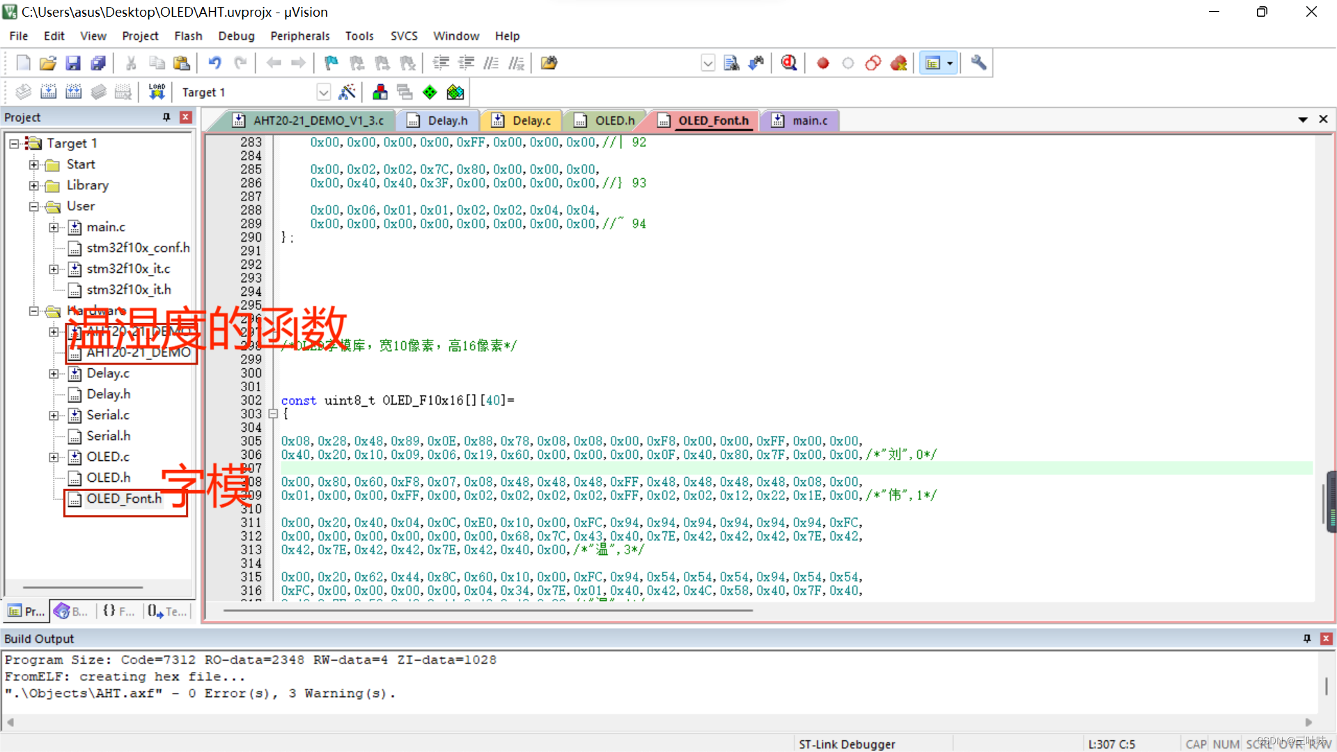The height and width of the screenshot is (752, 1337).
Task: Open the SVCS menu
Action: pos(404,36)
